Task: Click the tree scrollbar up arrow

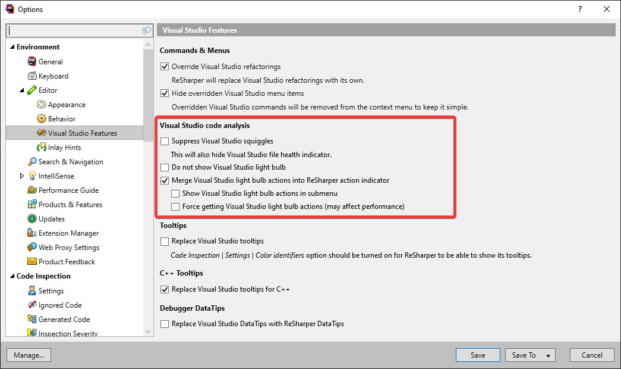Action: pyautogui.click(x=148, y=45)
